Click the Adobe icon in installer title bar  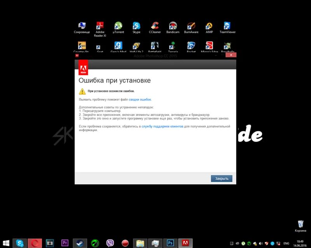(77, 55)
